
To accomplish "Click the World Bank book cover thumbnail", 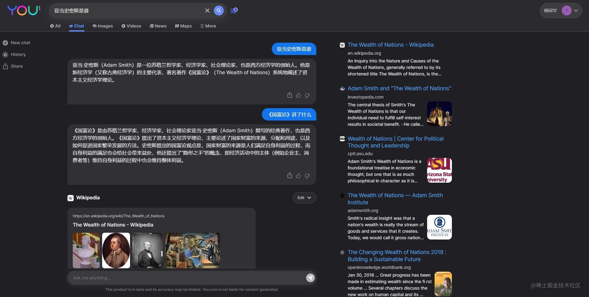I will 443,284.
